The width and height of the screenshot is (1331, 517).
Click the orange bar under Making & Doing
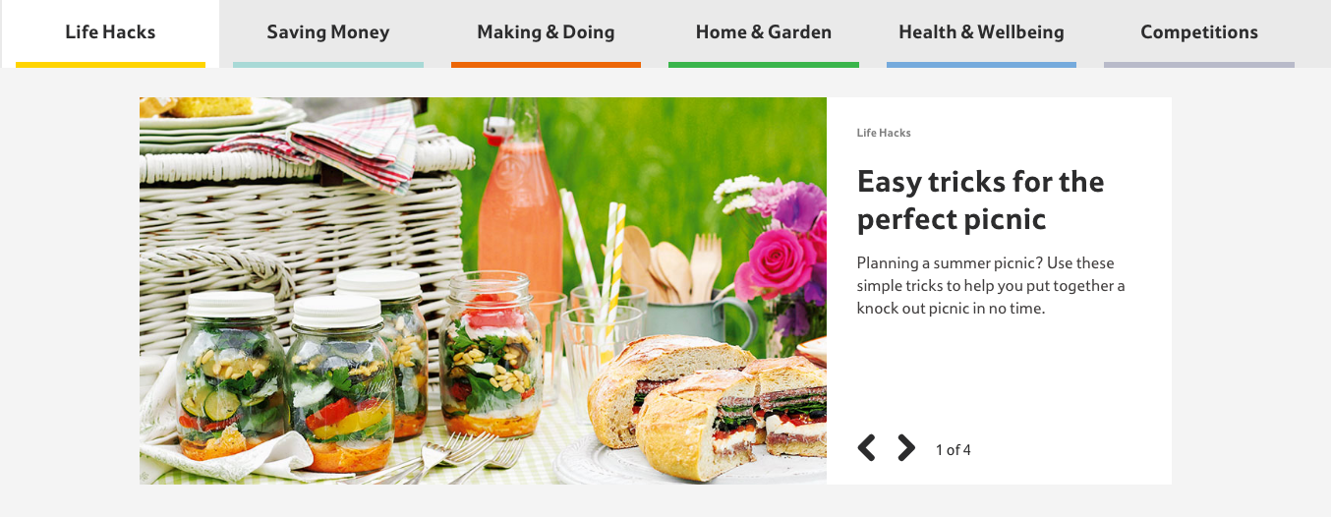[x=546, y=65]
